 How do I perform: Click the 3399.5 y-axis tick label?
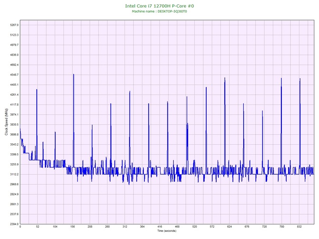coord(14,155)
